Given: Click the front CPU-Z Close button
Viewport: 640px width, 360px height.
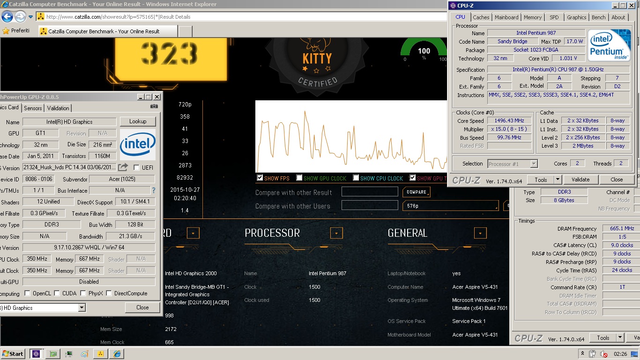Looking at the screenshot, I should [617, 180].
